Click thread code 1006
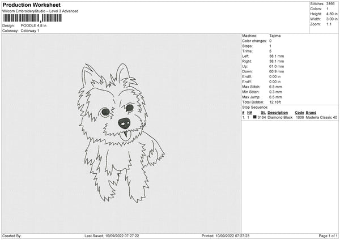 (x=300, y=117)
